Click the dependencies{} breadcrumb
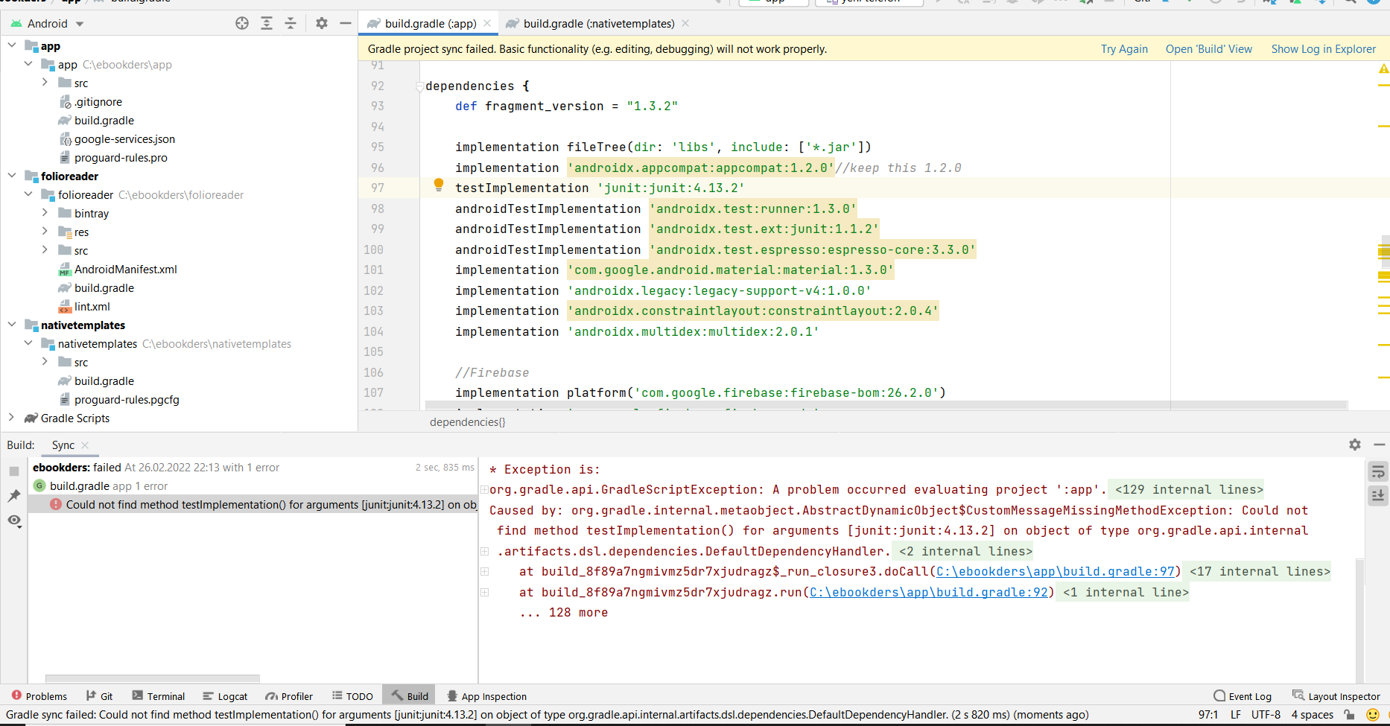1390x726 pixels. pyautogui.click(x=467, y=421)
